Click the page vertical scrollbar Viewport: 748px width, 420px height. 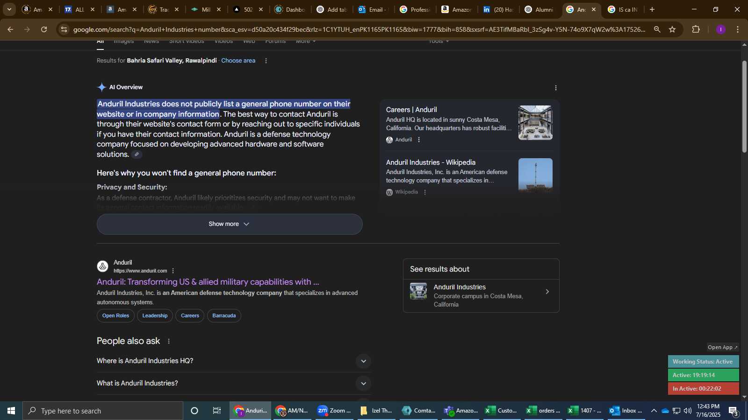click(744, 106)
